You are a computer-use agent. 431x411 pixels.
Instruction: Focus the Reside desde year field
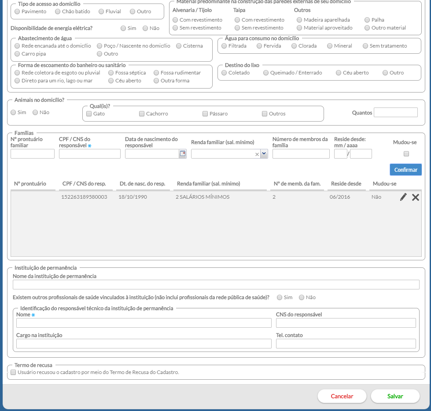pos(361,154)
